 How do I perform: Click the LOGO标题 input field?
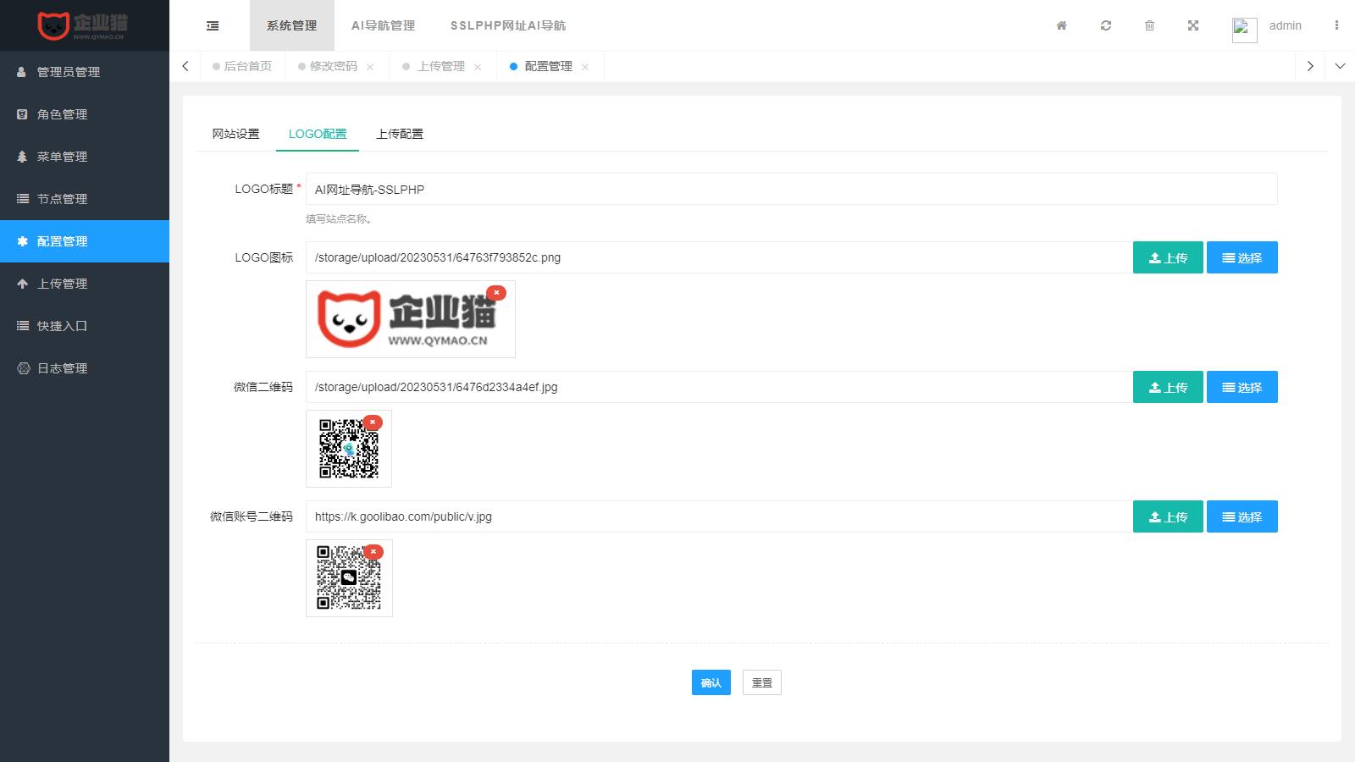[791, 189]
